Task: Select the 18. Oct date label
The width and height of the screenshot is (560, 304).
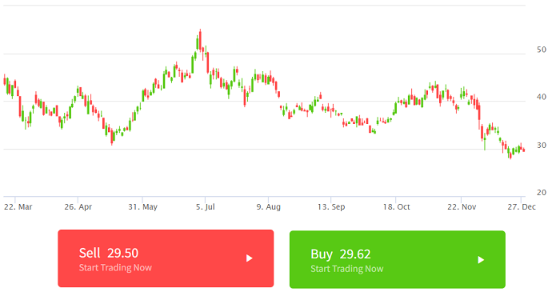Action: pyautogui.click(x=397, y=207)
